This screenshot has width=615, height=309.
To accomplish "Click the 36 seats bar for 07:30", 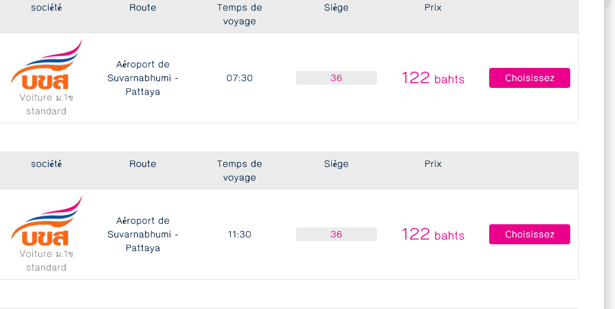I will (336, 78).
